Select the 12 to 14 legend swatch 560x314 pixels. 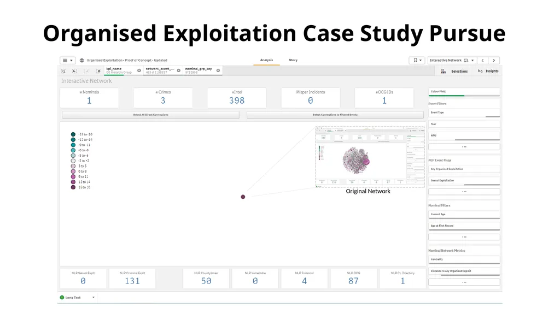click(73, 182)
